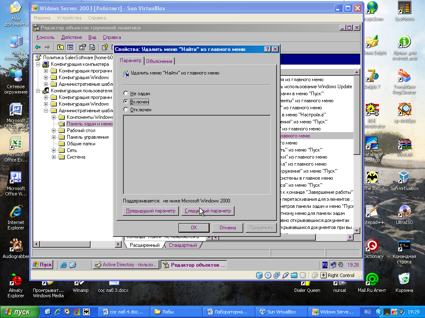Switch to the 'Объяснение' tab

coord(159,61)
